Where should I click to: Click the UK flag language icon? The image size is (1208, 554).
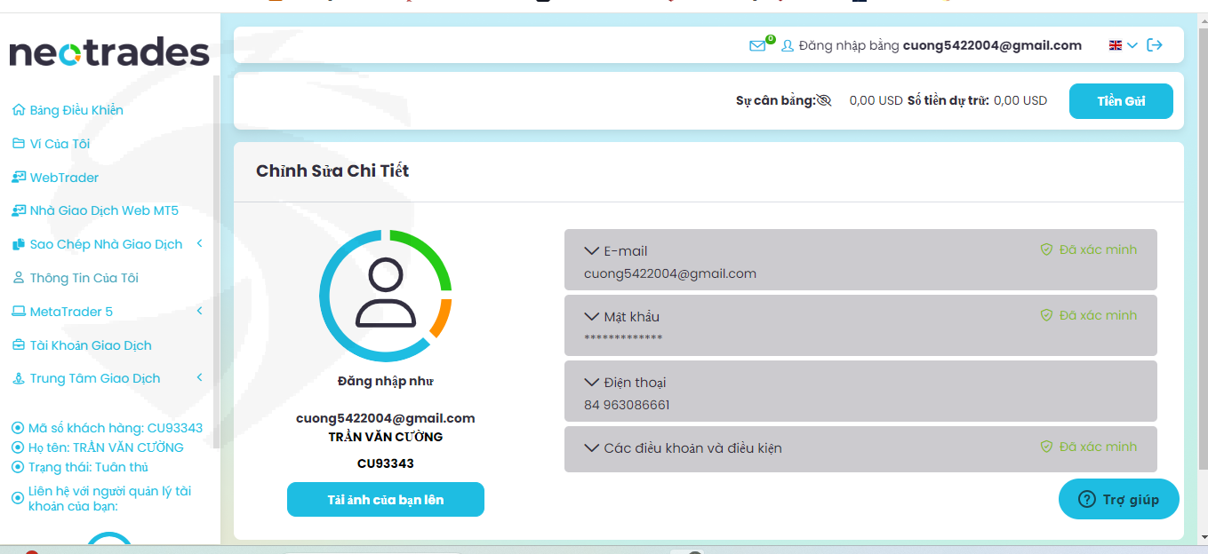(x=1116, y=45)
